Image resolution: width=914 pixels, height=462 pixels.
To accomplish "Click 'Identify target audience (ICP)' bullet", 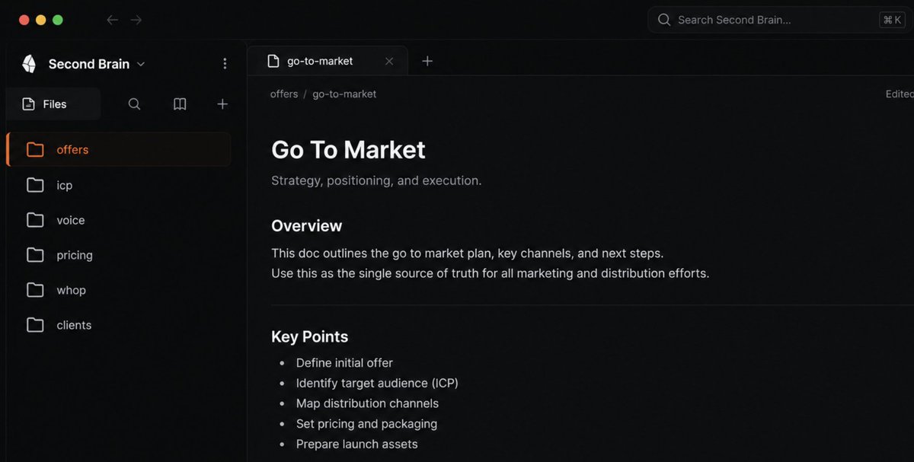I will tap(377, 384).
